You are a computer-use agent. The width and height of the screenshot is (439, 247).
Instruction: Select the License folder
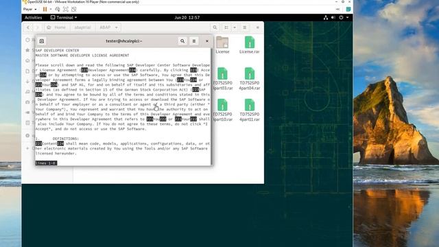(222, 45)
